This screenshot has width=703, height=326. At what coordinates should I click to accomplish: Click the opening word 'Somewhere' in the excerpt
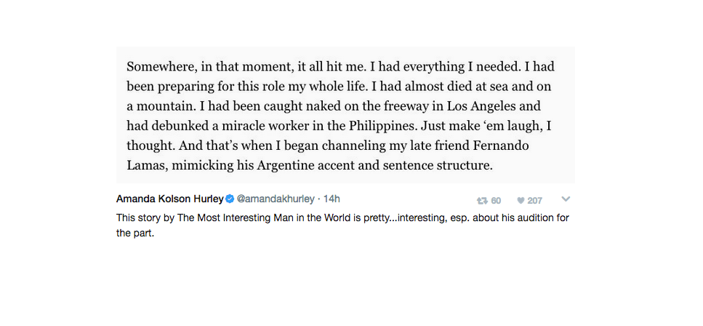[x=162, y=67]
